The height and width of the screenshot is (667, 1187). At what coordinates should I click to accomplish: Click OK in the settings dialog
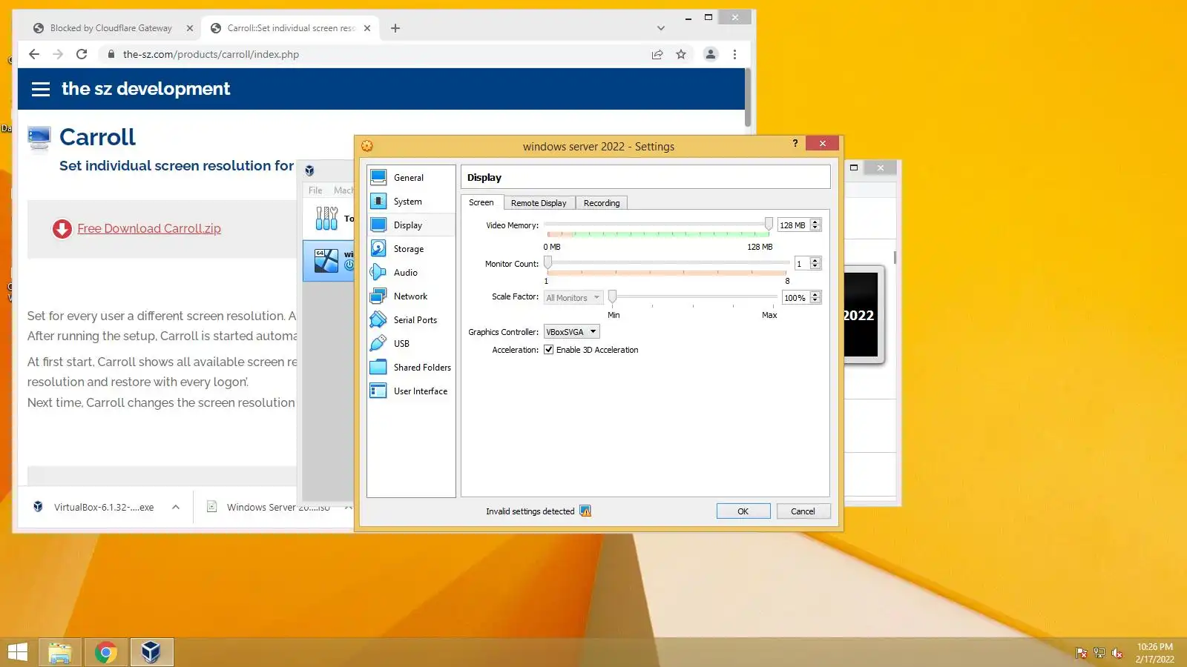click(743, 511)
